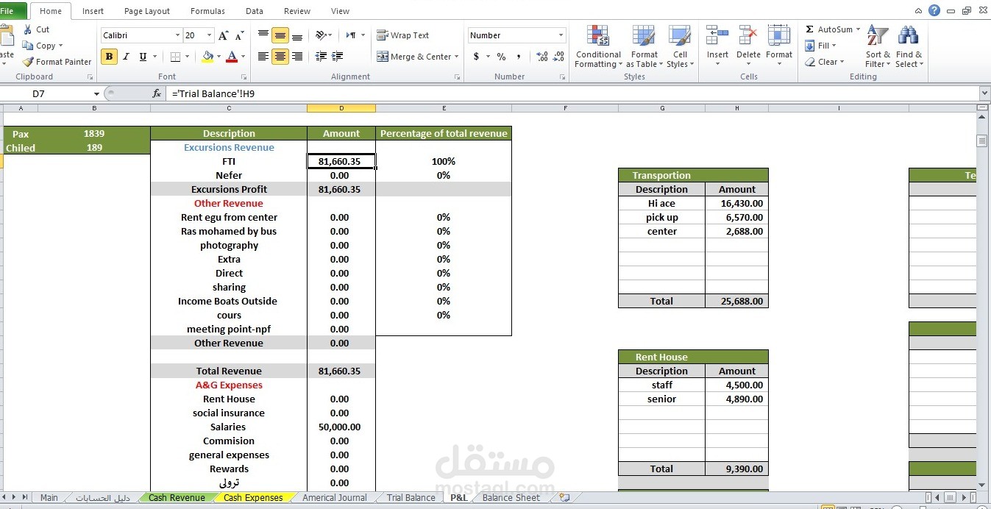The image size is (991, 509).
Task: Click the Increase Decimal icon
Action: tap(542, 57)
